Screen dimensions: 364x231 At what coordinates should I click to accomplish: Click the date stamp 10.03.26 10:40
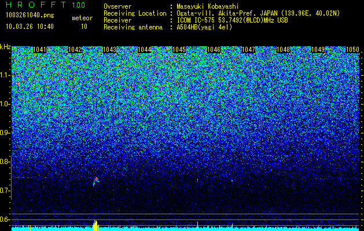point(30,27)
